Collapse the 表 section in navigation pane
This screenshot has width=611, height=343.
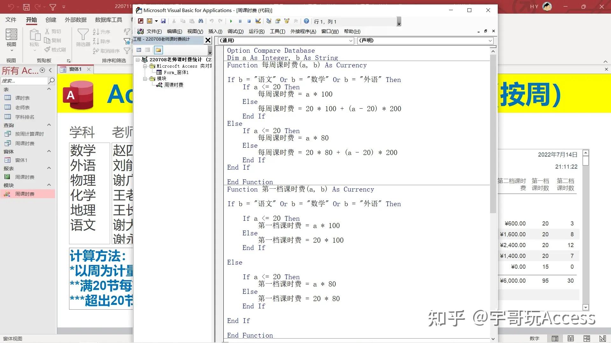(49, 89)
